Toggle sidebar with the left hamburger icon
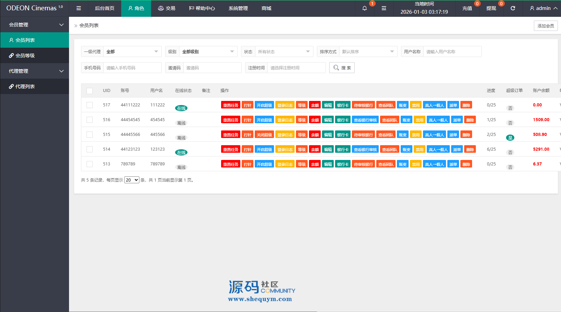Image resolution: width=561 pixels, height=312 pixels. [79, 8]
